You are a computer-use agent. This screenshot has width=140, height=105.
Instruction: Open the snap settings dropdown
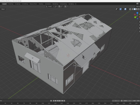(62, 6)
